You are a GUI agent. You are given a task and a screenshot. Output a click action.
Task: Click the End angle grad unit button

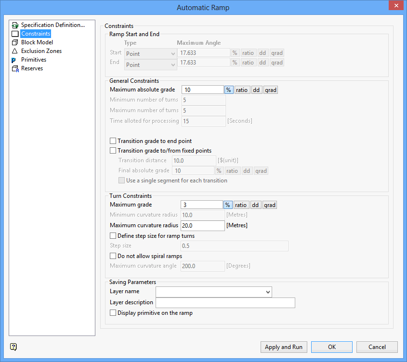pyautogui.click(x=276, y=63)
